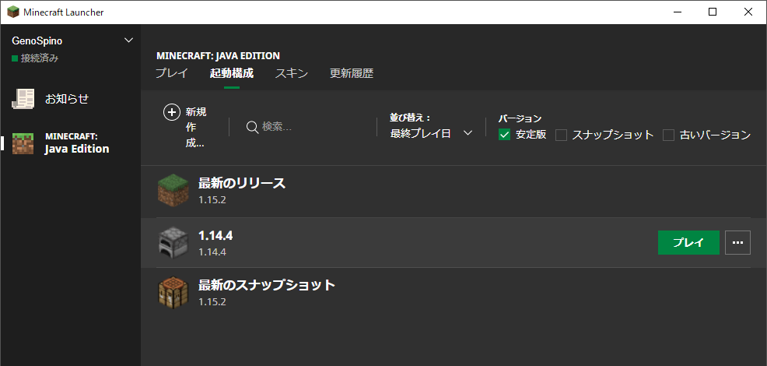Open the 更新履歴 tab
767x366 pixels.
tap(351, 73)
